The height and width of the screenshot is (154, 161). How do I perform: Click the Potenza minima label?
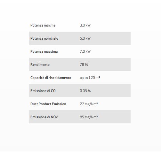(43, 25)
